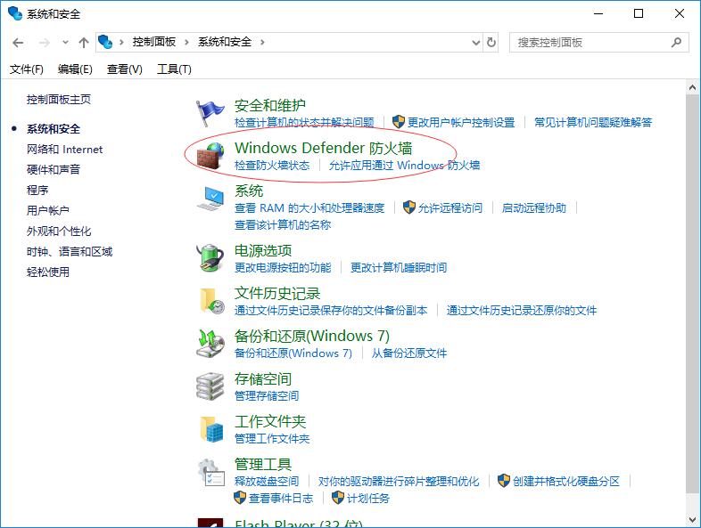Go to 控制面板主页 in sidebar

[x=59, y=99]
